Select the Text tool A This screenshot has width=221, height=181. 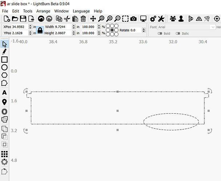(4, 92)
